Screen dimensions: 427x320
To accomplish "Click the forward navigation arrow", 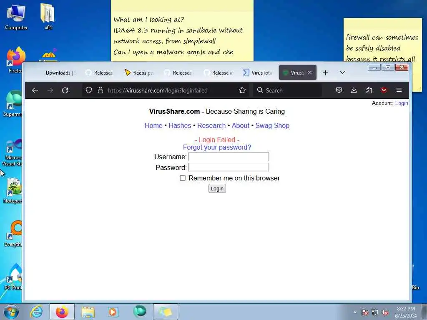I will click(50, 90).
